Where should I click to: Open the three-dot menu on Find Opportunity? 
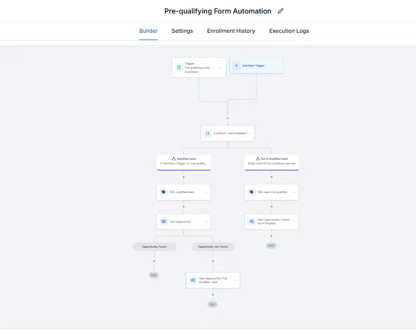[206, 222]
